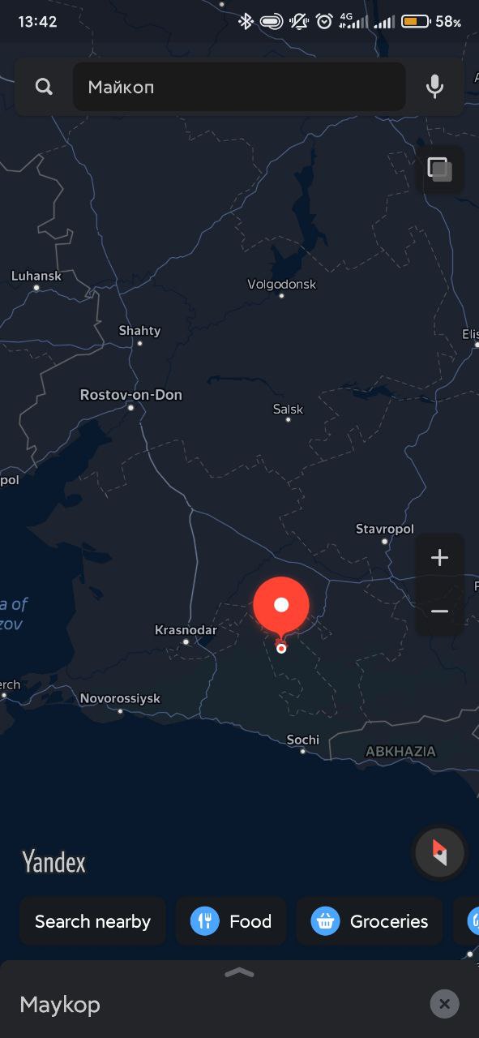Zoom out with the minus button
The image size is (479, 1038).
[x=439, y=611]
